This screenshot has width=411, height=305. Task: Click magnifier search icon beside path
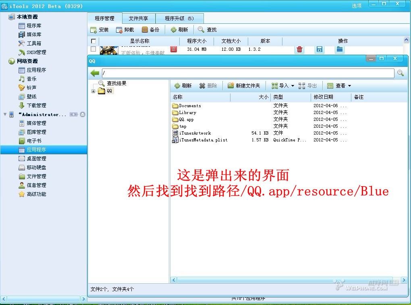coord(401,73)
